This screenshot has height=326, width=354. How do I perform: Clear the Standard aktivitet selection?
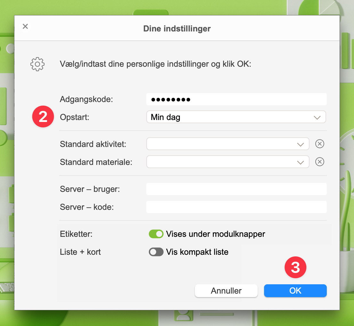320,144
